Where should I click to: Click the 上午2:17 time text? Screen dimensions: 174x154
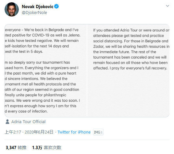[13, 132]
